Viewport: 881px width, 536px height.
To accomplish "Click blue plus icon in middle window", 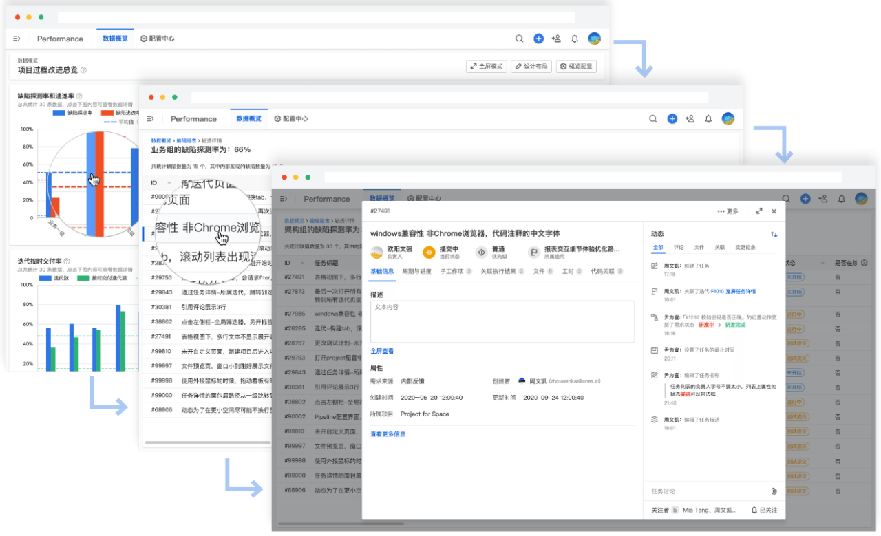I will point(672,119).
